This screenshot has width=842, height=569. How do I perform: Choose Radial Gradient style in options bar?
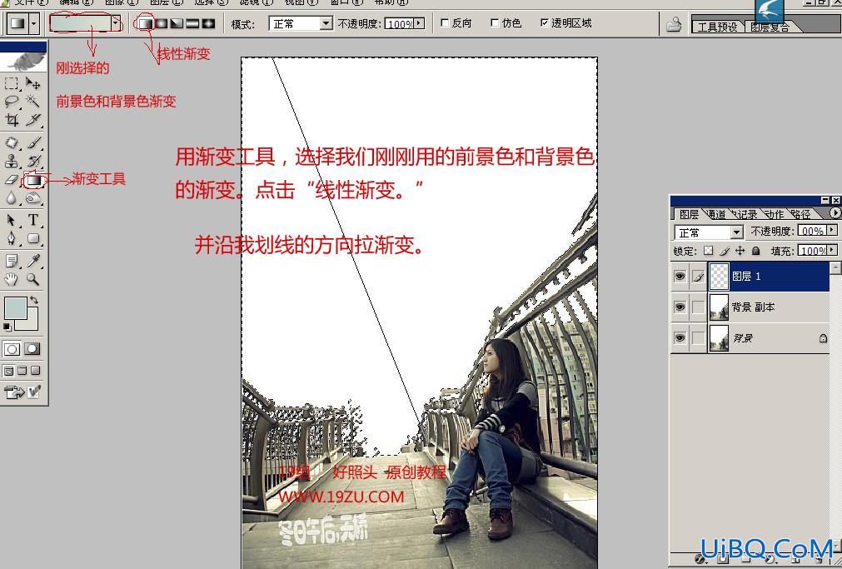point(161,23)
